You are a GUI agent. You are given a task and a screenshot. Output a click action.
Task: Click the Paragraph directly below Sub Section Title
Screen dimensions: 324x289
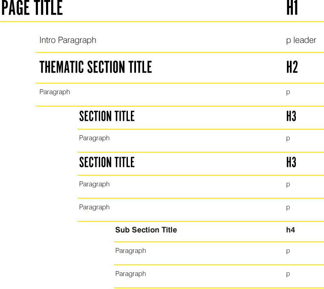click(130, 251)
